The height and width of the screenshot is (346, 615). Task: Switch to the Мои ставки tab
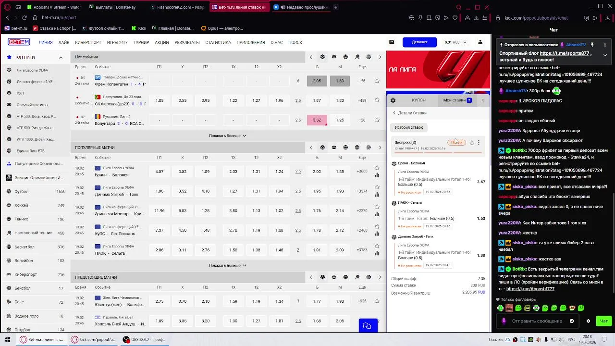click(457, 100)
